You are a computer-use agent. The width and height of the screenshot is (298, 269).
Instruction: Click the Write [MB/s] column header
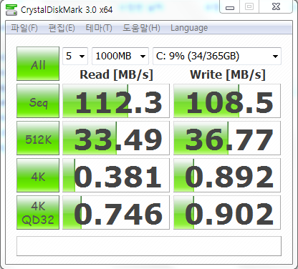[228, 75]
